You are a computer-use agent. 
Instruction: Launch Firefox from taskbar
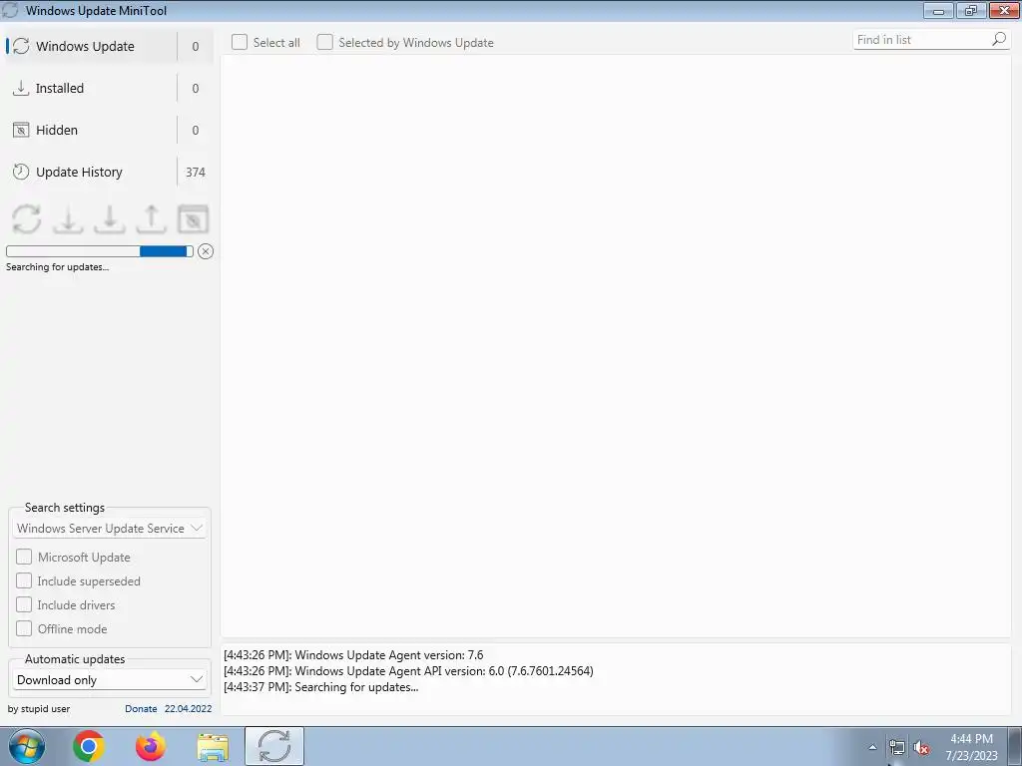click(x=151, y=746)
